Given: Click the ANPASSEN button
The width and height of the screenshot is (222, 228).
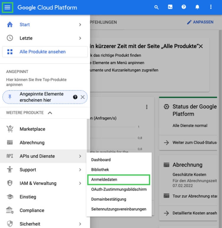Looking at the screenshot, I should point(200,22).
